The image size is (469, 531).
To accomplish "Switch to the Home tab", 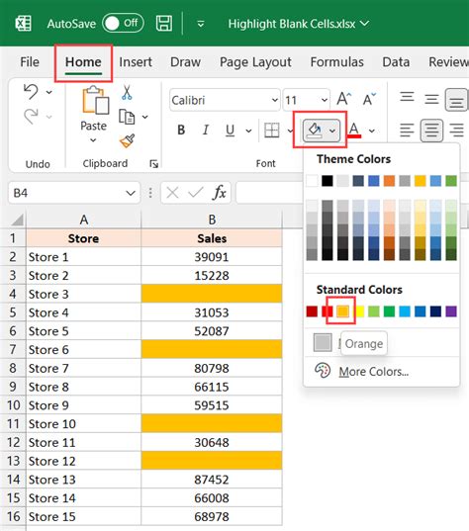I will (x=83, y=62).
